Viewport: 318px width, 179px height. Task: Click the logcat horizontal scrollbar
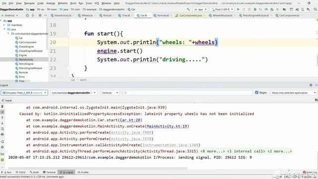[x=97, y=168]
